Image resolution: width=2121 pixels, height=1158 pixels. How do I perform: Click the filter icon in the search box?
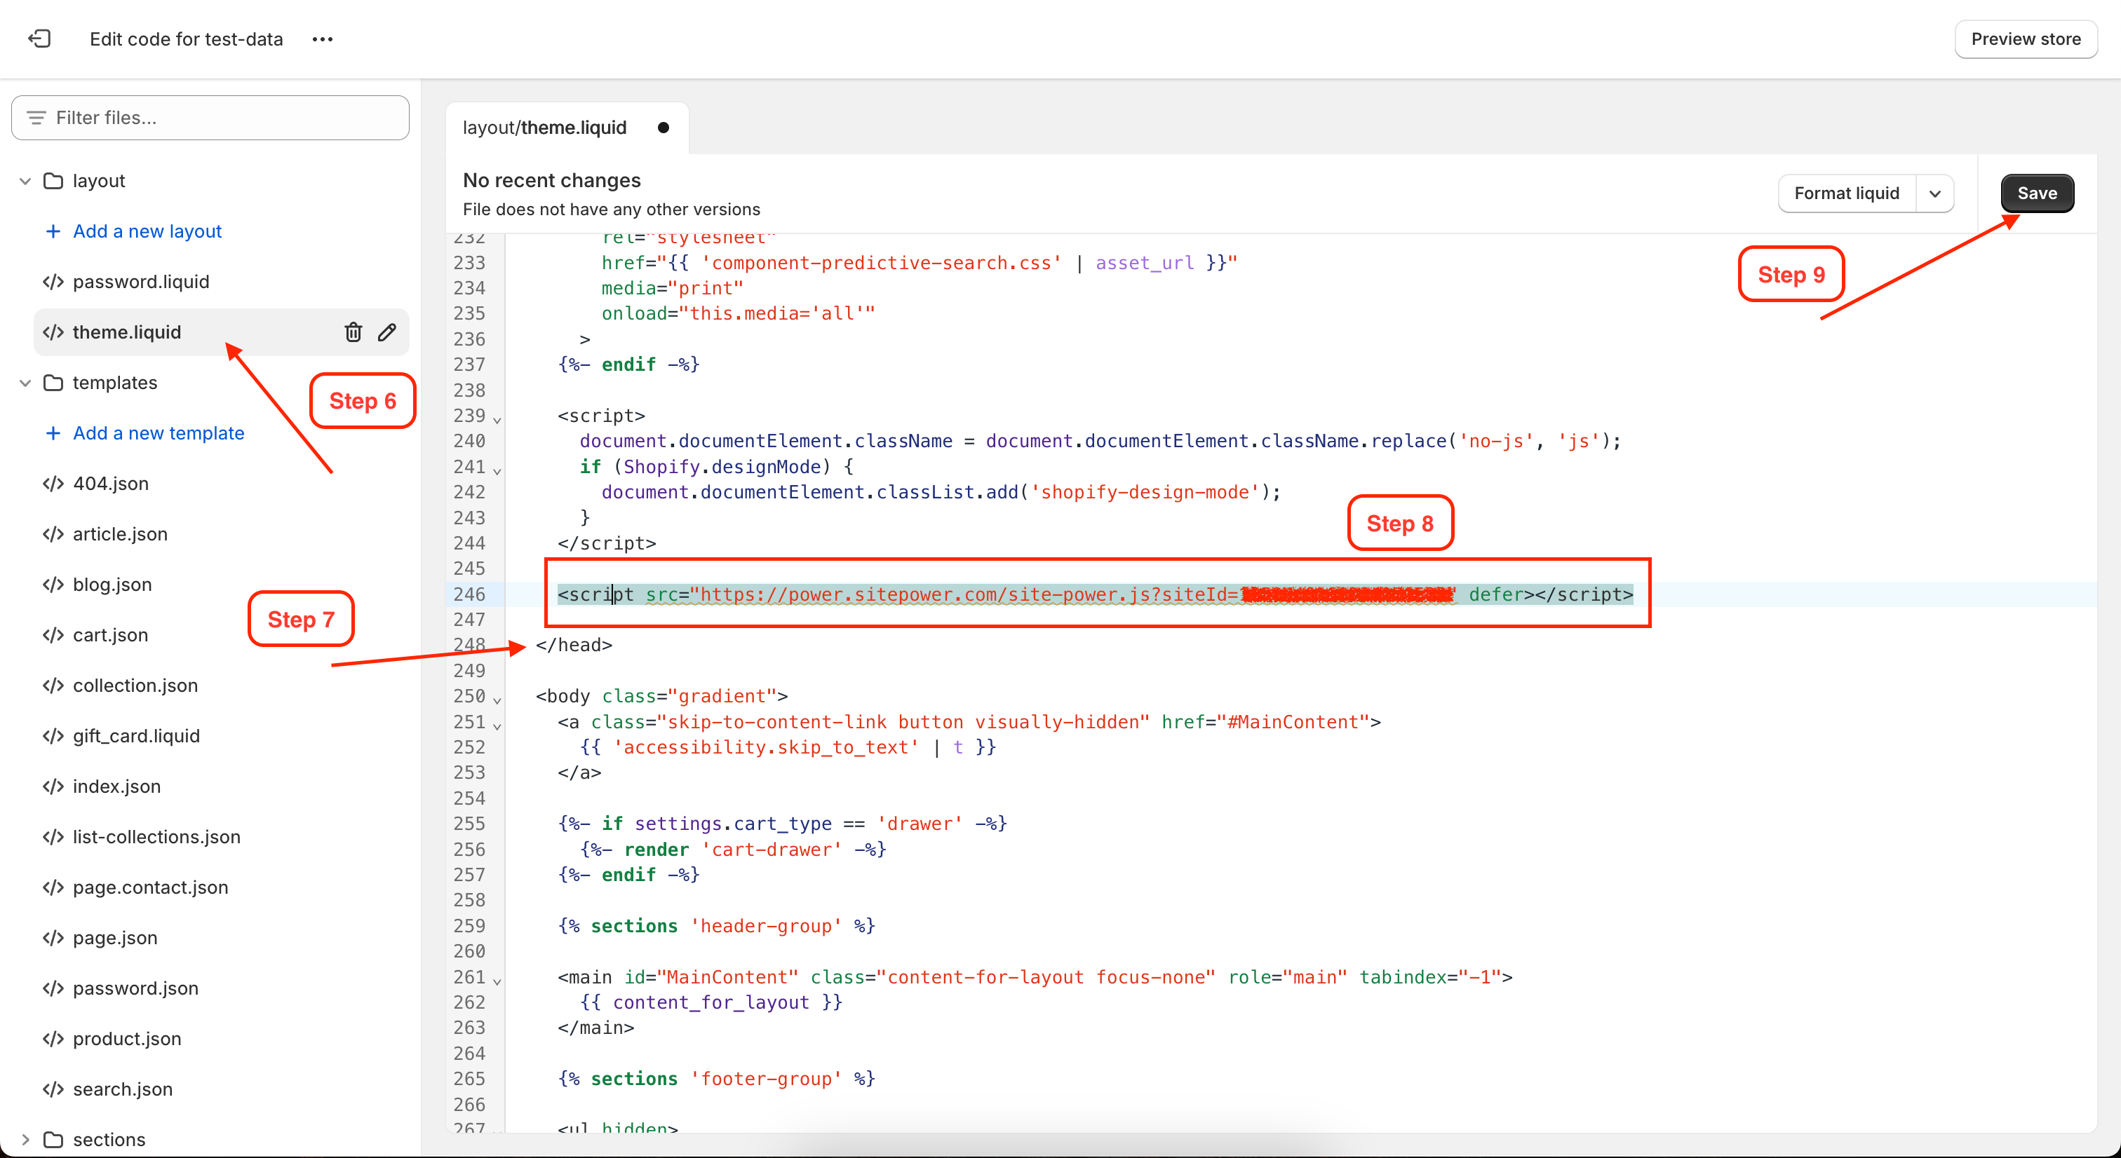point(36,118)
